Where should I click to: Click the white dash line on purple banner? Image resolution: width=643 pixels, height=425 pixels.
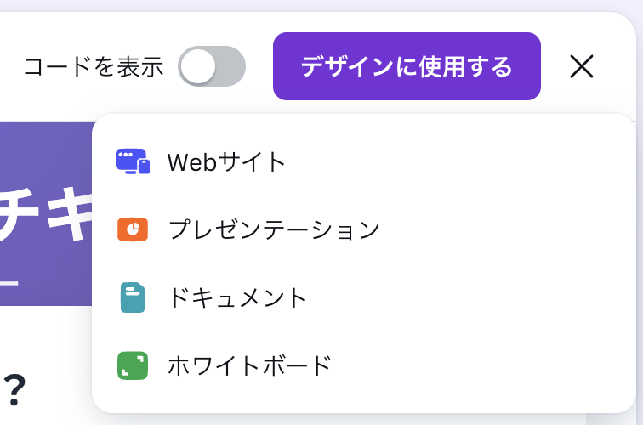[x=9, y=283]
